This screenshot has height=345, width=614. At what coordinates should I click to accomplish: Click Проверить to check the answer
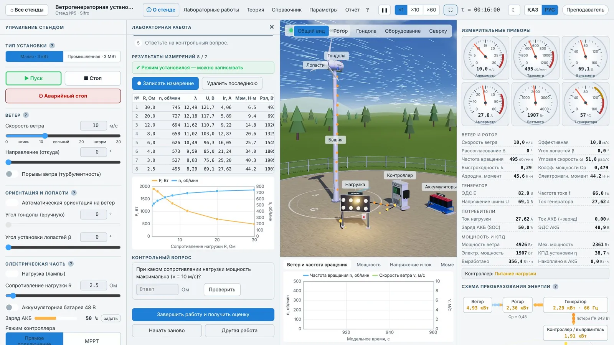222,290
